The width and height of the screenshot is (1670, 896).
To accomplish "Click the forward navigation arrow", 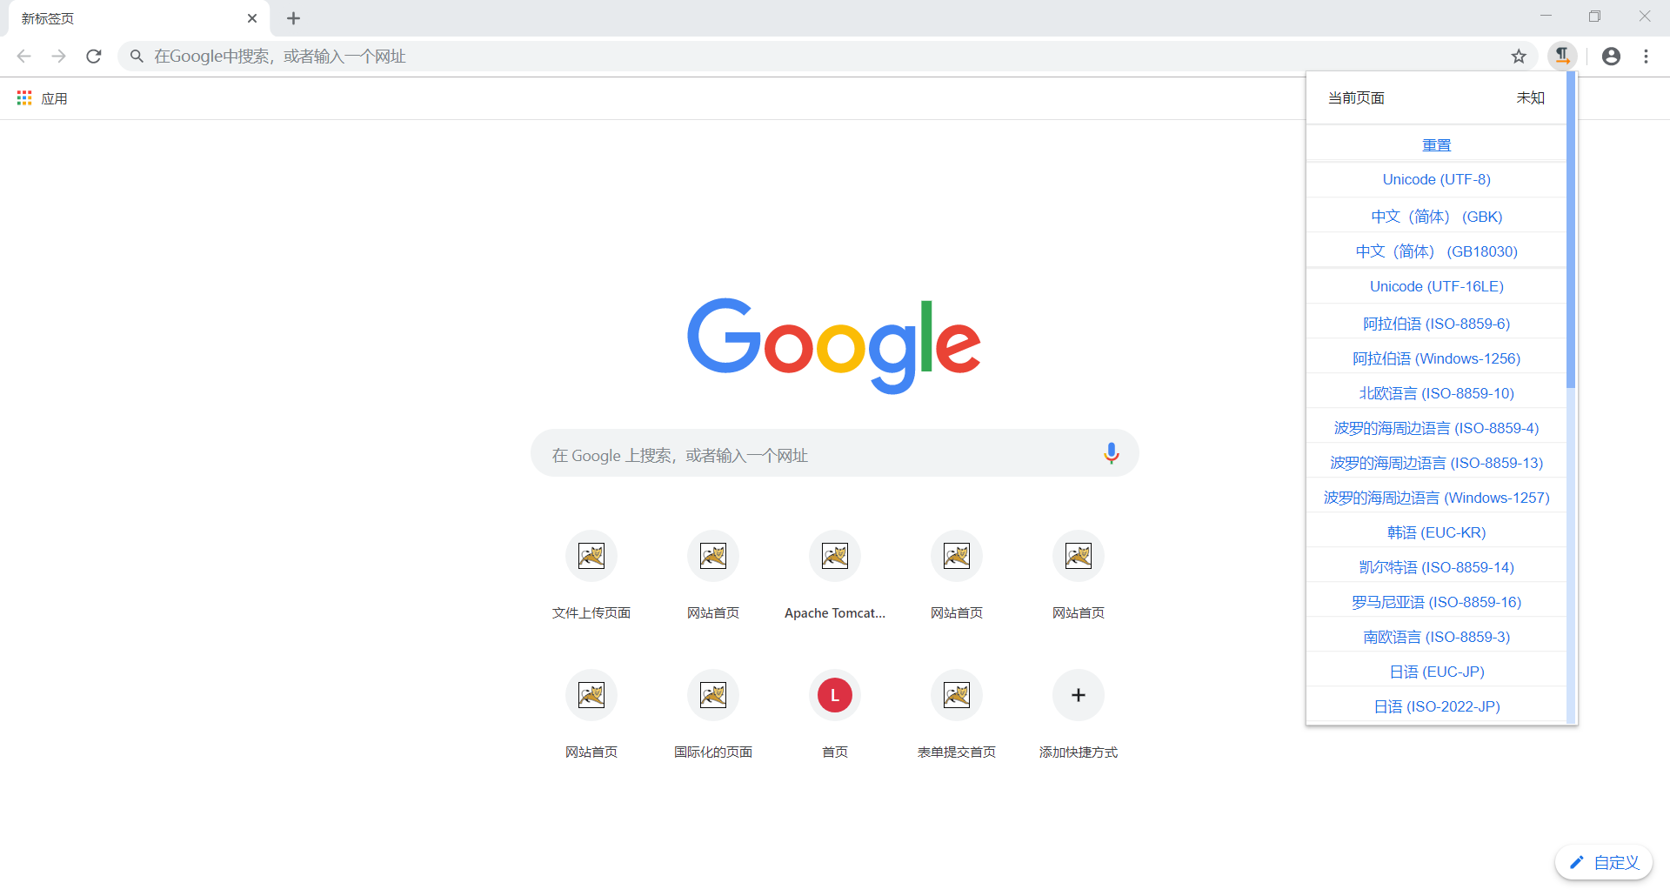I will click(x=58, y=56).
